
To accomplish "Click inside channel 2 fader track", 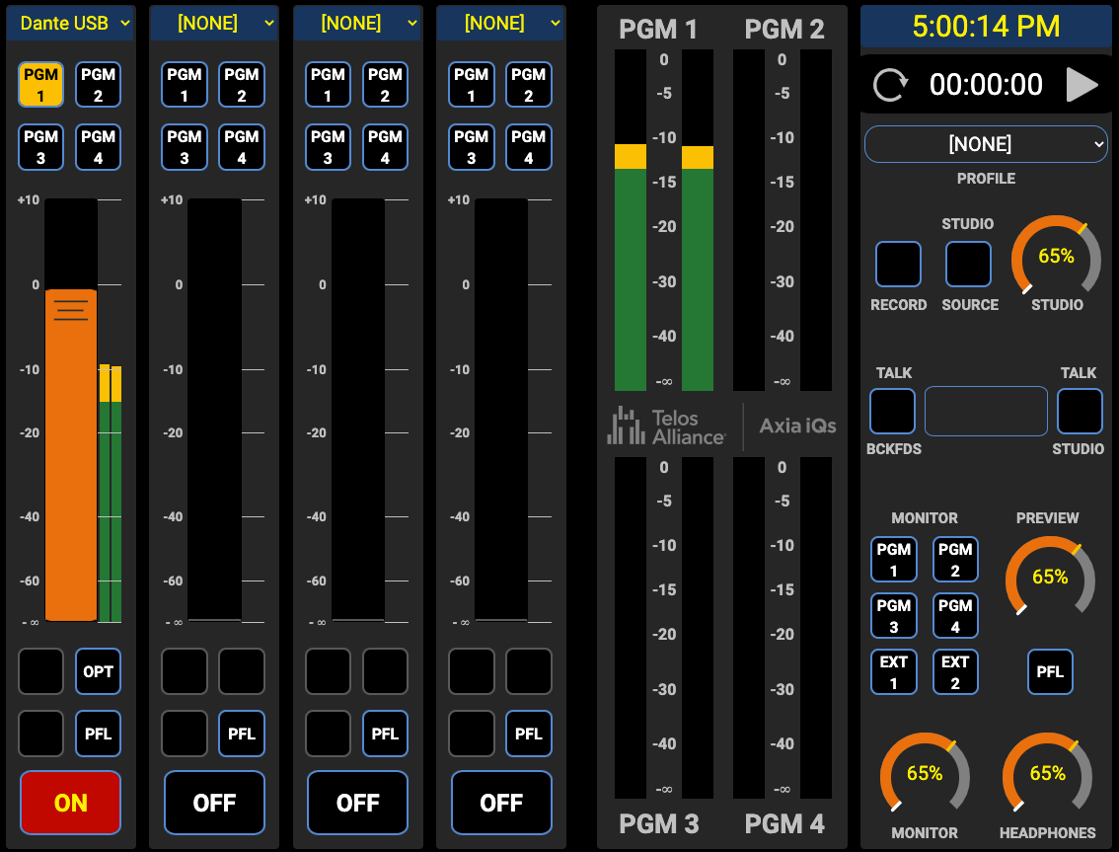I will [214, 410].
